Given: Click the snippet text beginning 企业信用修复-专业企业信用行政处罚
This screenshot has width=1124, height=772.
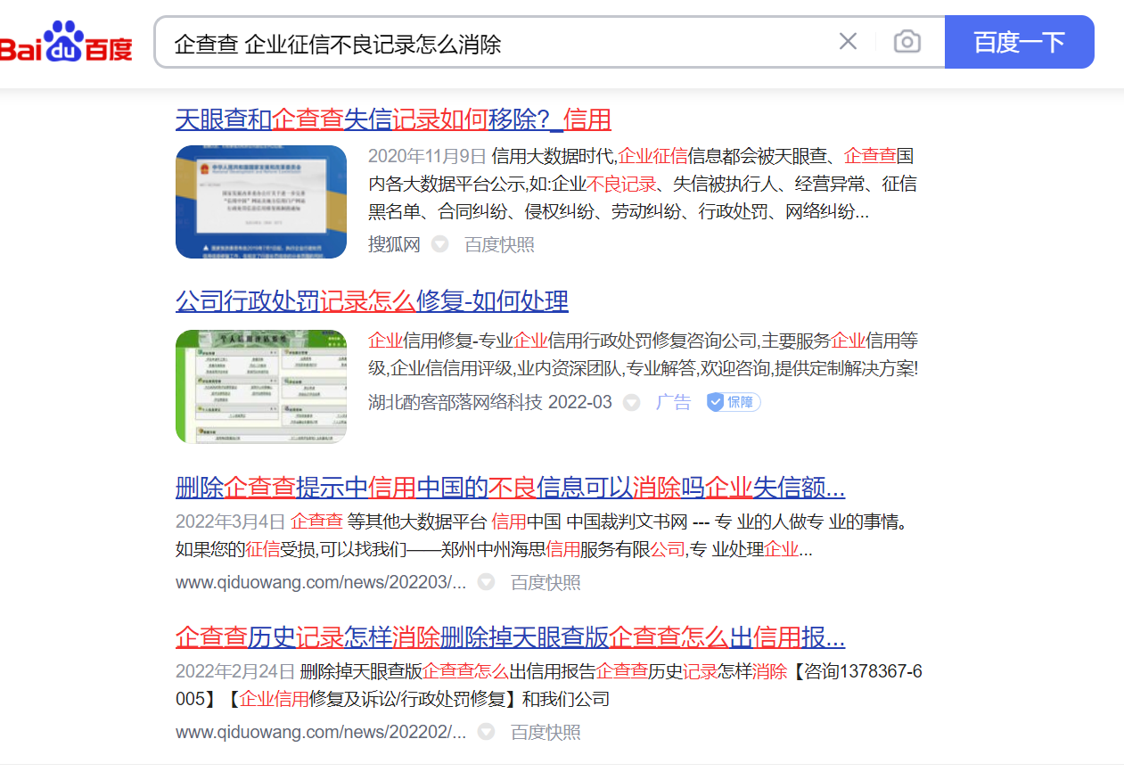Looking at the screenshot, I should point(643,354).
